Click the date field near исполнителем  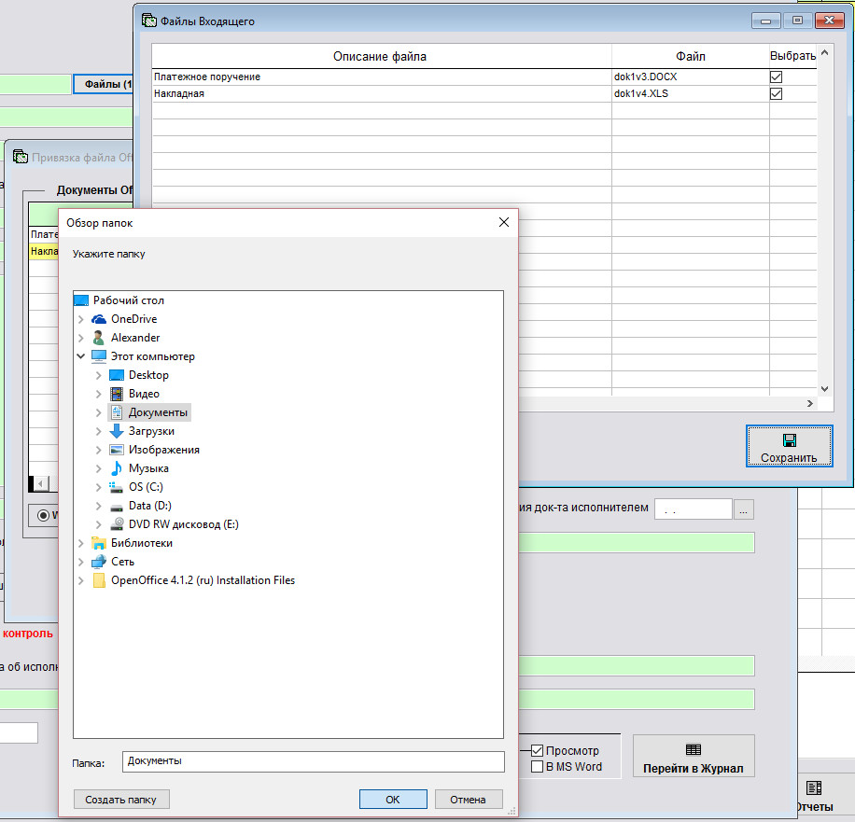[x=693, y=509]
